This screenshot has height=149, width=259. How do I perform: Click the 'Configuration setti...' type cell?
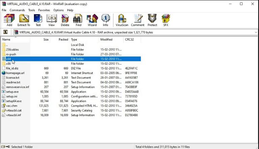point(84,96)
